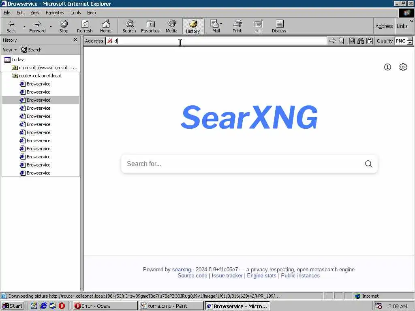The height and width of the screenshot is (311, 415).
Task: Open SearXNG preferences gear icon
Action: (x=403, y=67)
